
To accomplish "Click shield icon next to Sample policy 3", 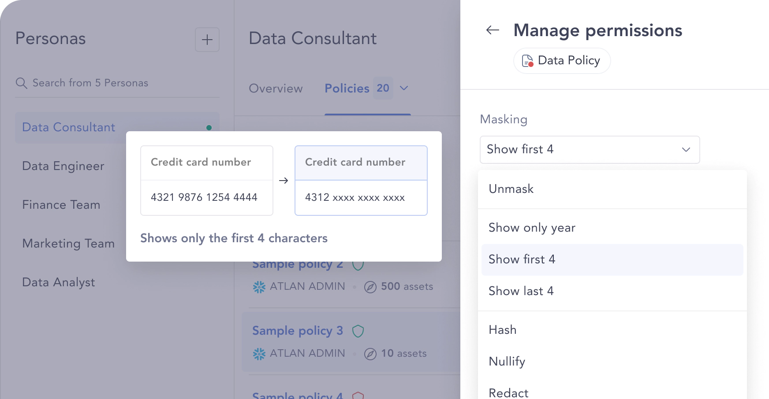I will pos(358,331).
